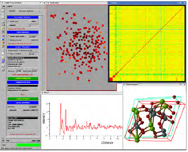Select the Sequential (old) classification entry
The height and width of the screenshot is (152, 188).
tap(23, 127)
